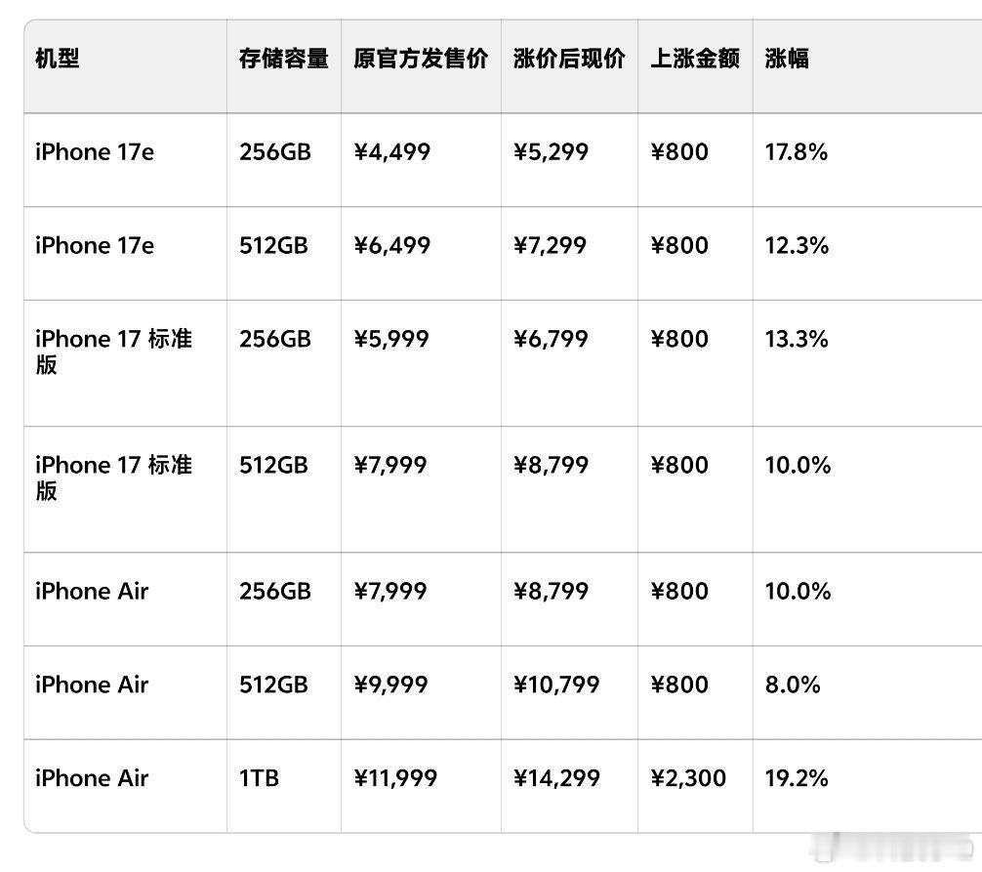Click the 19.2% increase cell
This screenshot has height=872, width=982.
pyautogui.click(x=797, y=778)
